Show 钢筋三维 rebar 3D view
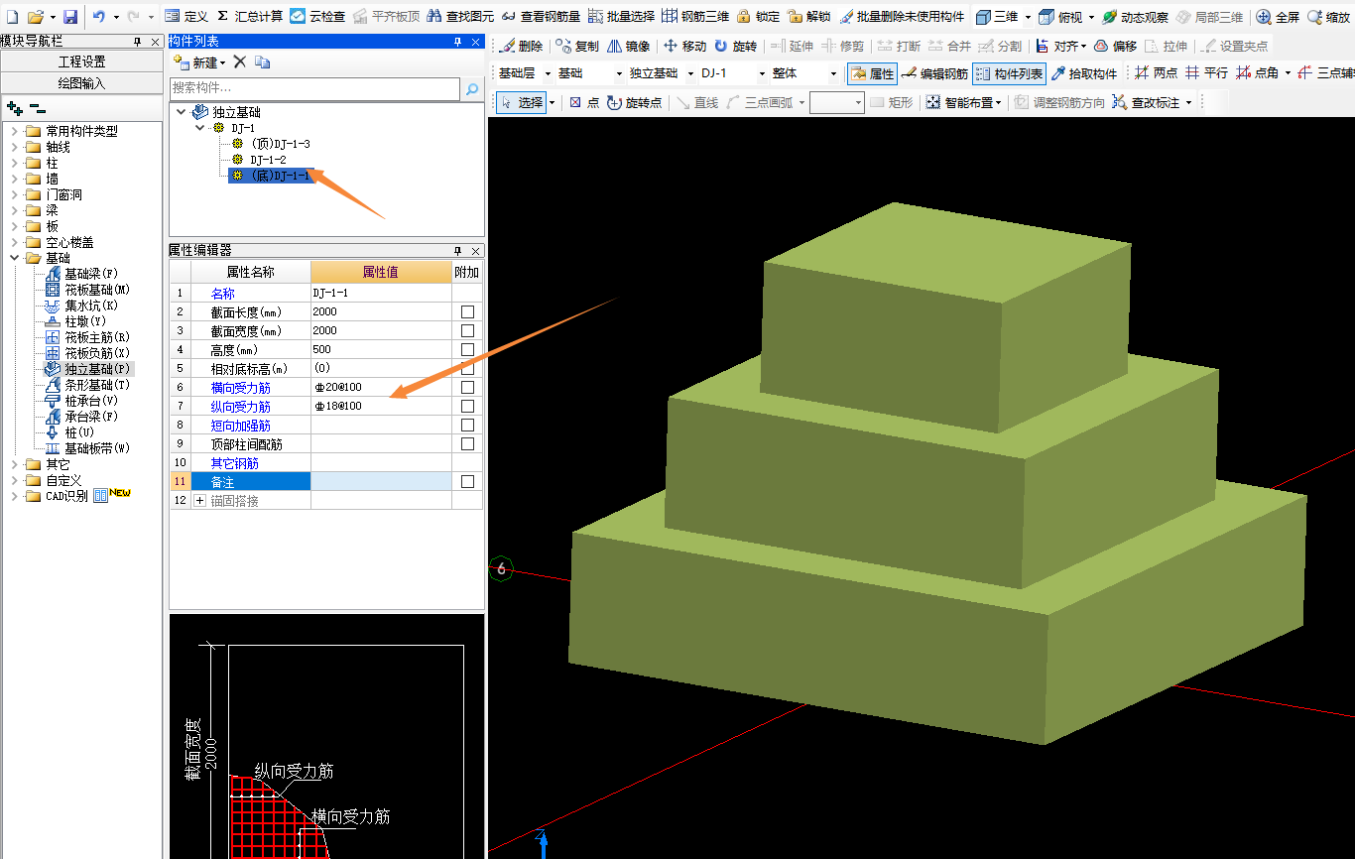The width and height of the screenshot is (1355, 859). click(695, 17)
